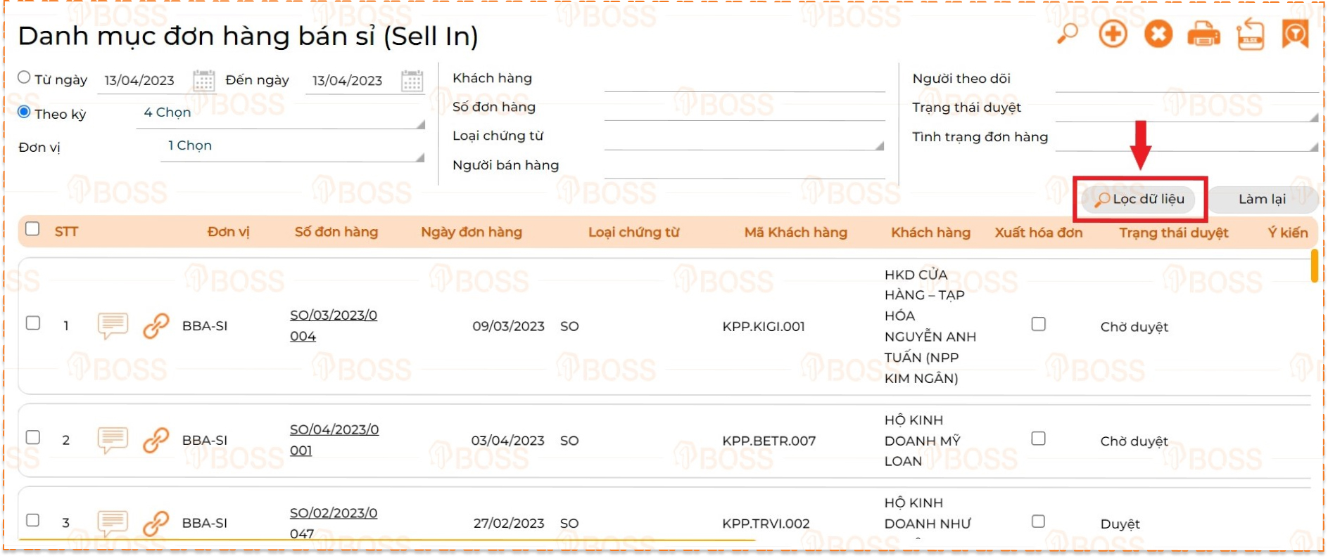Click the Khách hàng column header
The image size is (1328, 558).
click(x=930, y=233)
